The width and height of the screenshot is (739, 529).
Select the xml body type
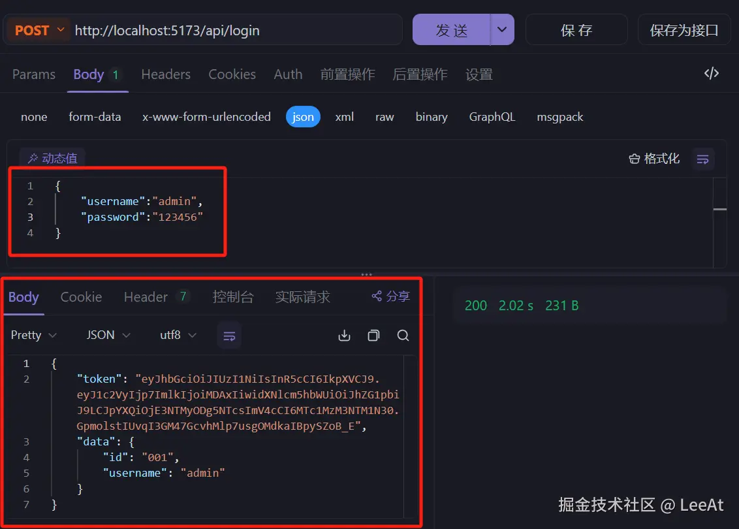tap(344, 117)
